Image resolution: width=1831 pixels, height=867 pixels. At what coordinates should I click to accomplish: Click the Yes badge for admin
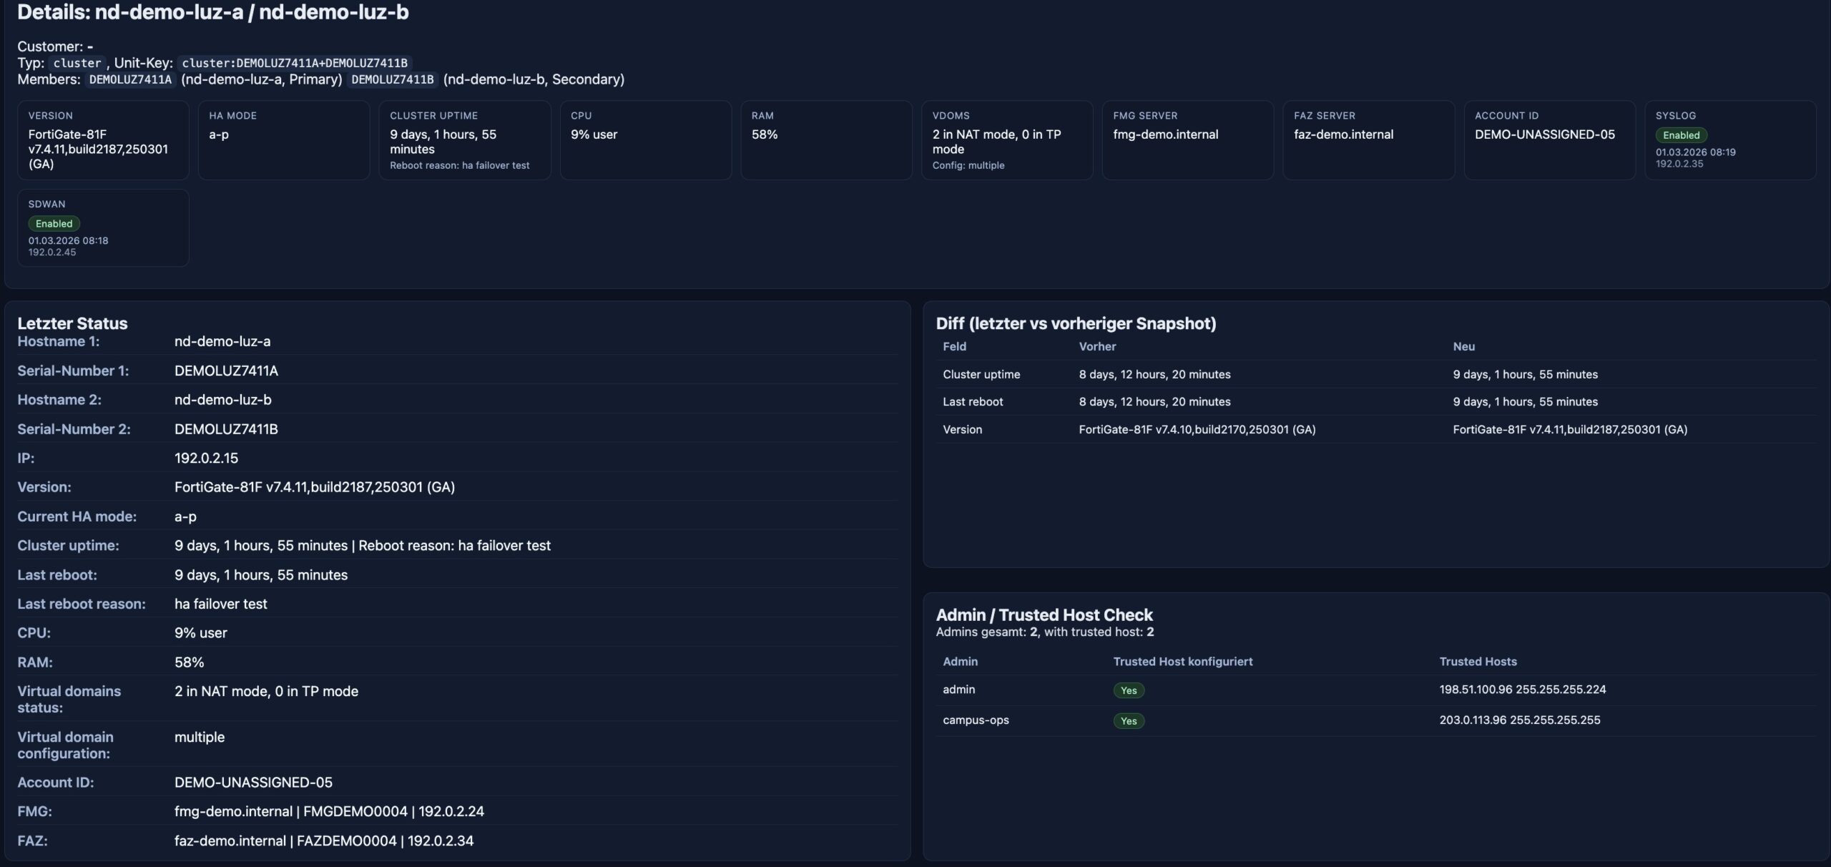1128,690
